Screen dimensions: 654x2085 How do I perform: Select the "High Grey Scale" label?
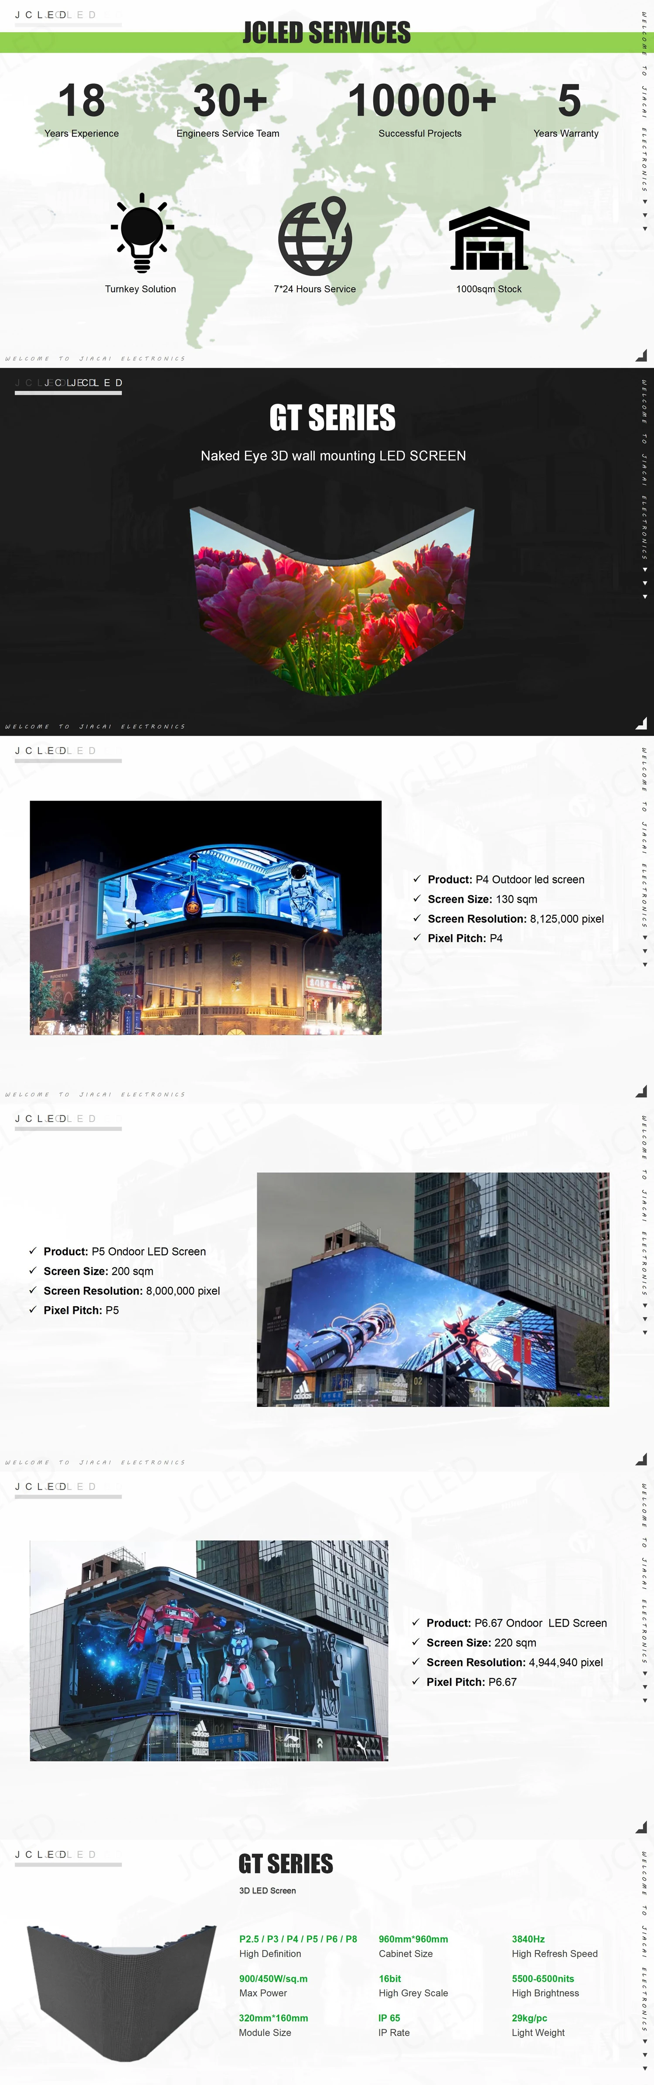pos(414,1993)
